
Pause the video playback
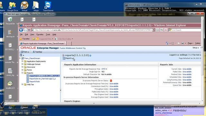pos(6,113)
